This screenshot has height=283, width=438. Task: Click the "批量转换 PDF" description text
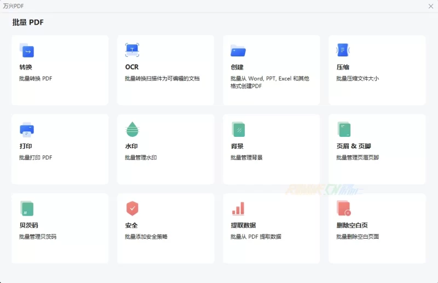coord(36,79)
